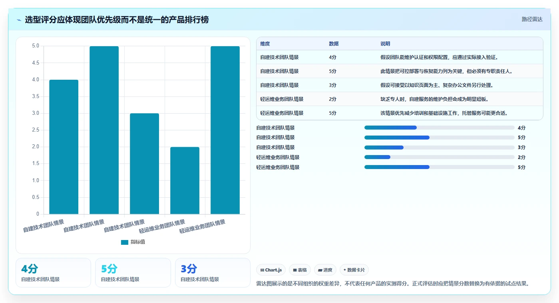Click the 维度 column header
Screen dimensions: 559x303
[265, 44]
